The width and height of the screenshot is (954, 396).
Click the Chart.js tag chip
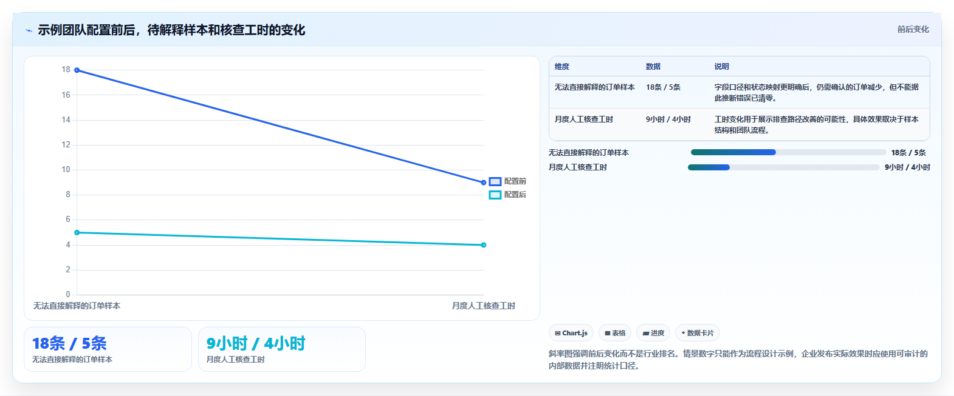point(571,333)
